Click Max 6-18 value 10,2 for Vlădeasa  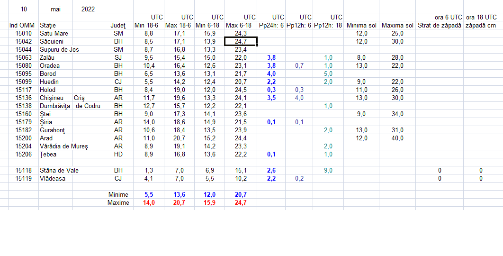pos(241,179)
